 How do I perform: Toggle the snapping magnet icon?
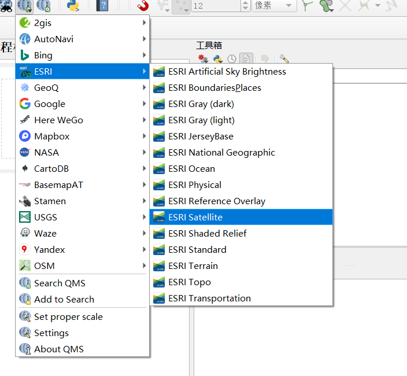click(143, 5)
